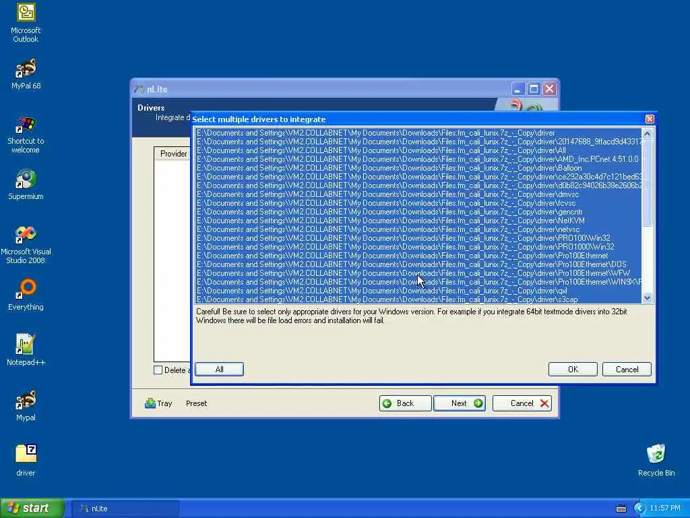Select the driver\Balloon path row
The image size is (690, 518).
click(419, 168)
